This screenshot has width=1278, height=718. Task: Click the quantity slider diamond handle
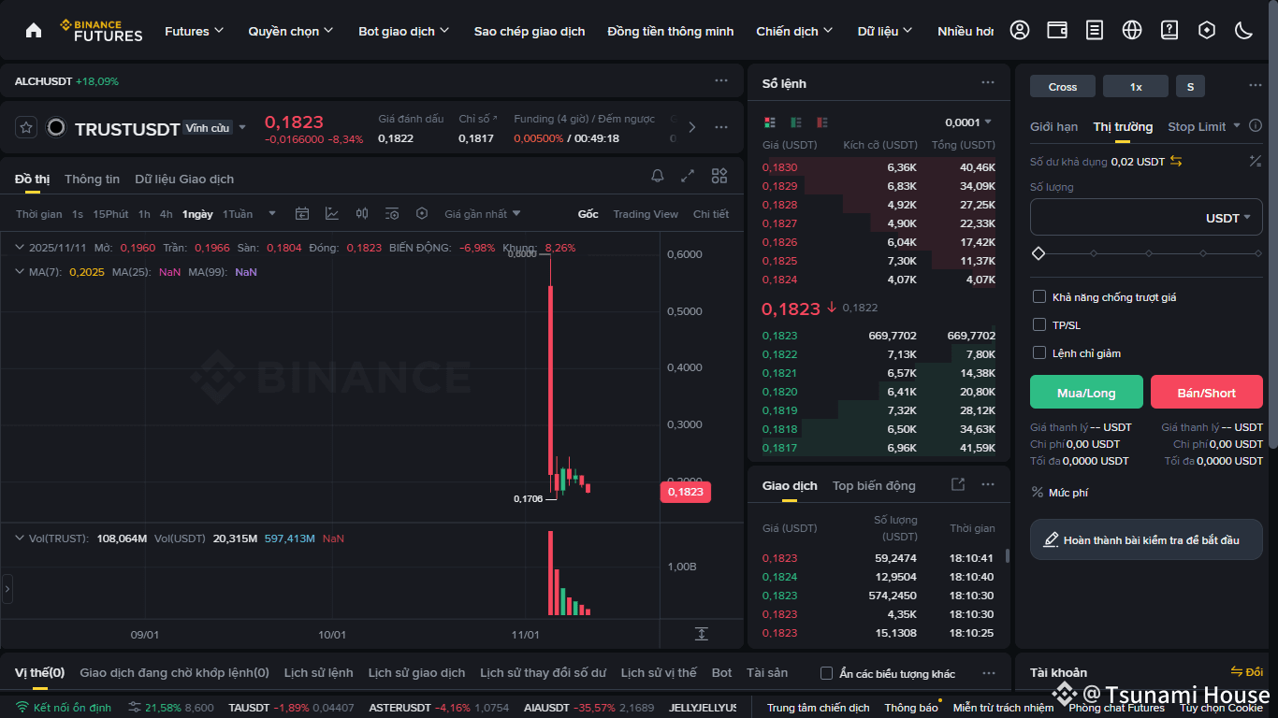pos(1038,253)
